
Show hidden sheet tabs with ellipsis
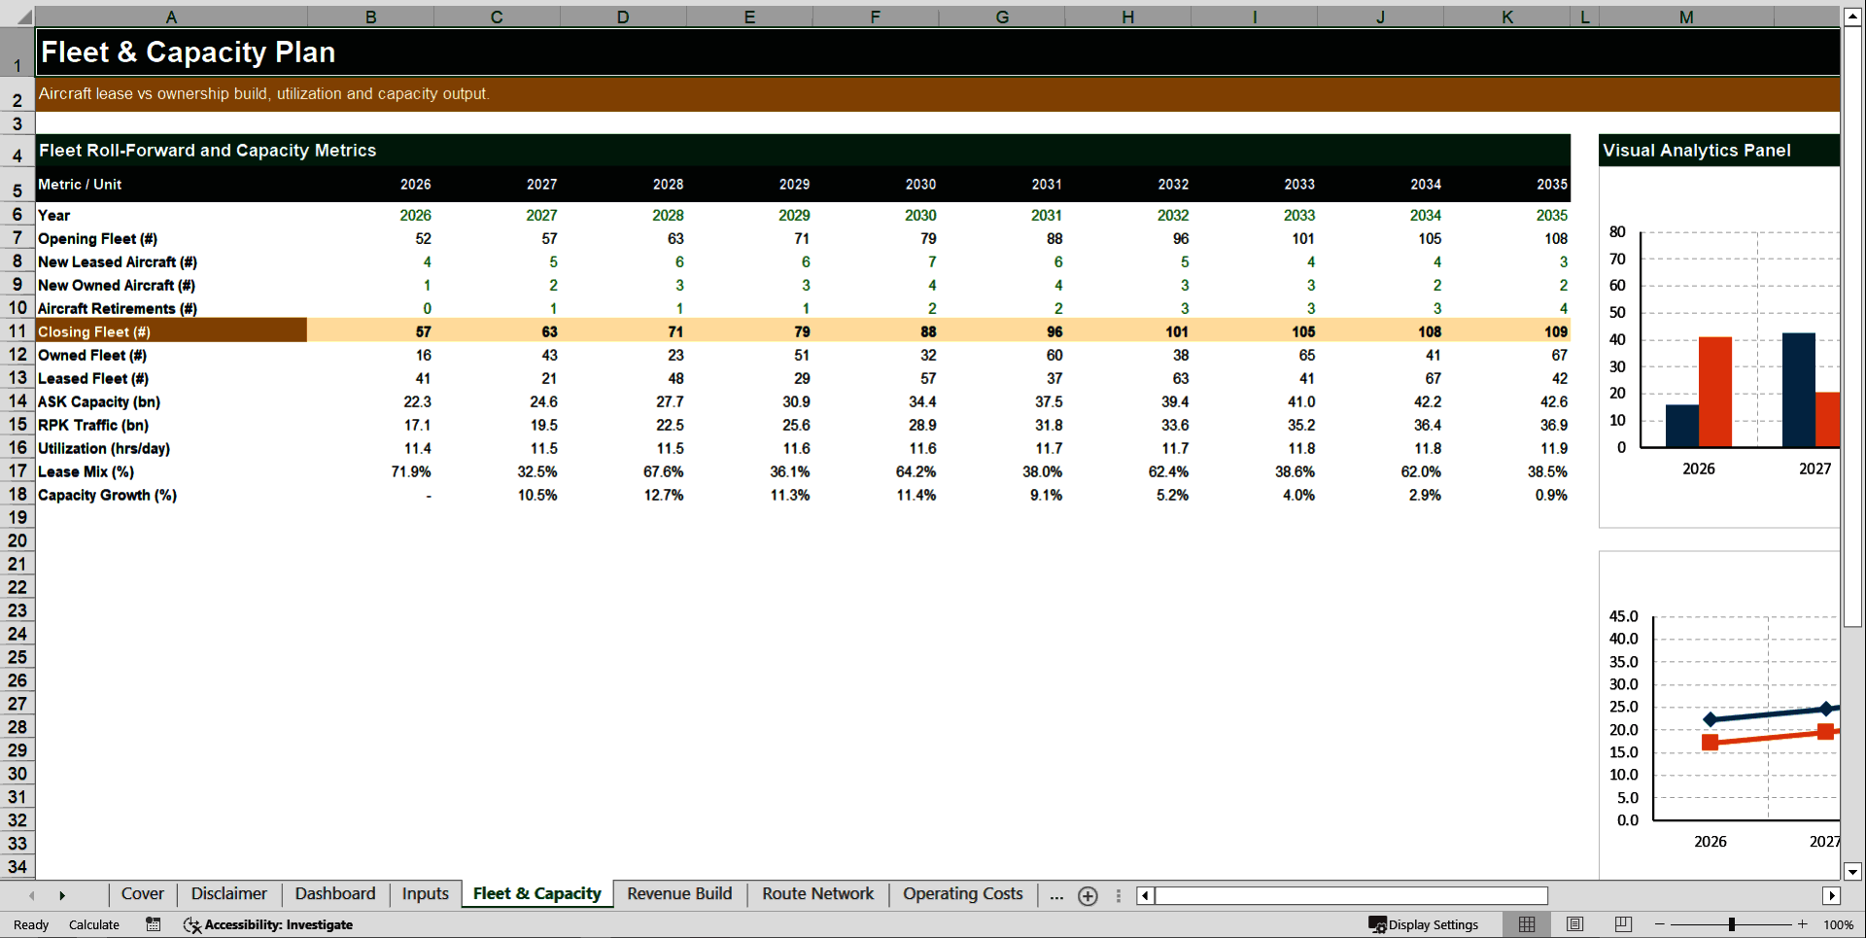[1056, 895]
